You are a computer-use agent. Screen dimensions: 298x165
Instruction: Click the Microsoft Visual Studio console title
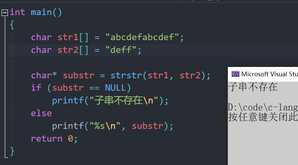(x=270, y=74)
